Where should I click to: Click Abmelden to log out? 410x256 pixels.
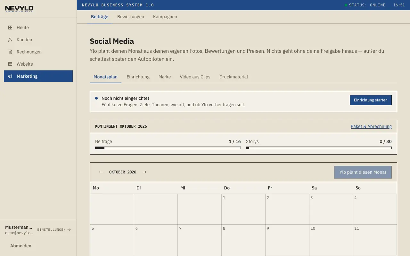click(21, 246)
